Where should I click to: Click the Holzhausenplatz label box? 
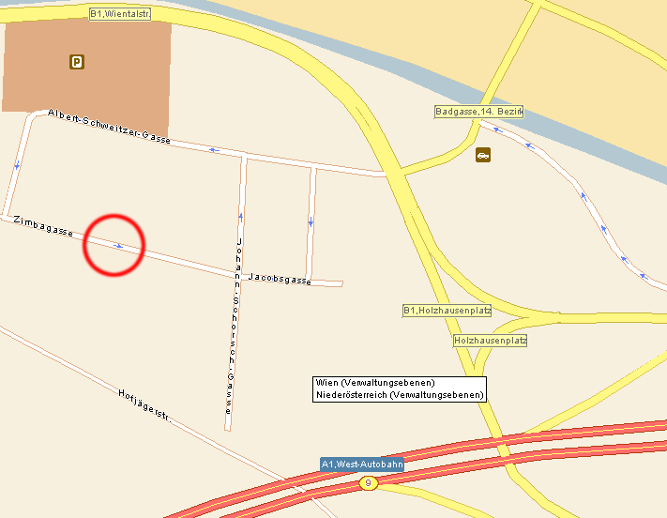[x=490, y=341]
